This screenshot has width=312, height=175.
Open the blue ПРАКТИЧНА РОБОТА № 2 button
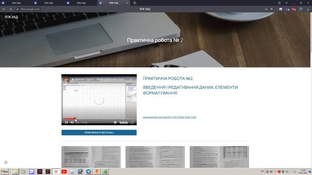click(99, 133)
